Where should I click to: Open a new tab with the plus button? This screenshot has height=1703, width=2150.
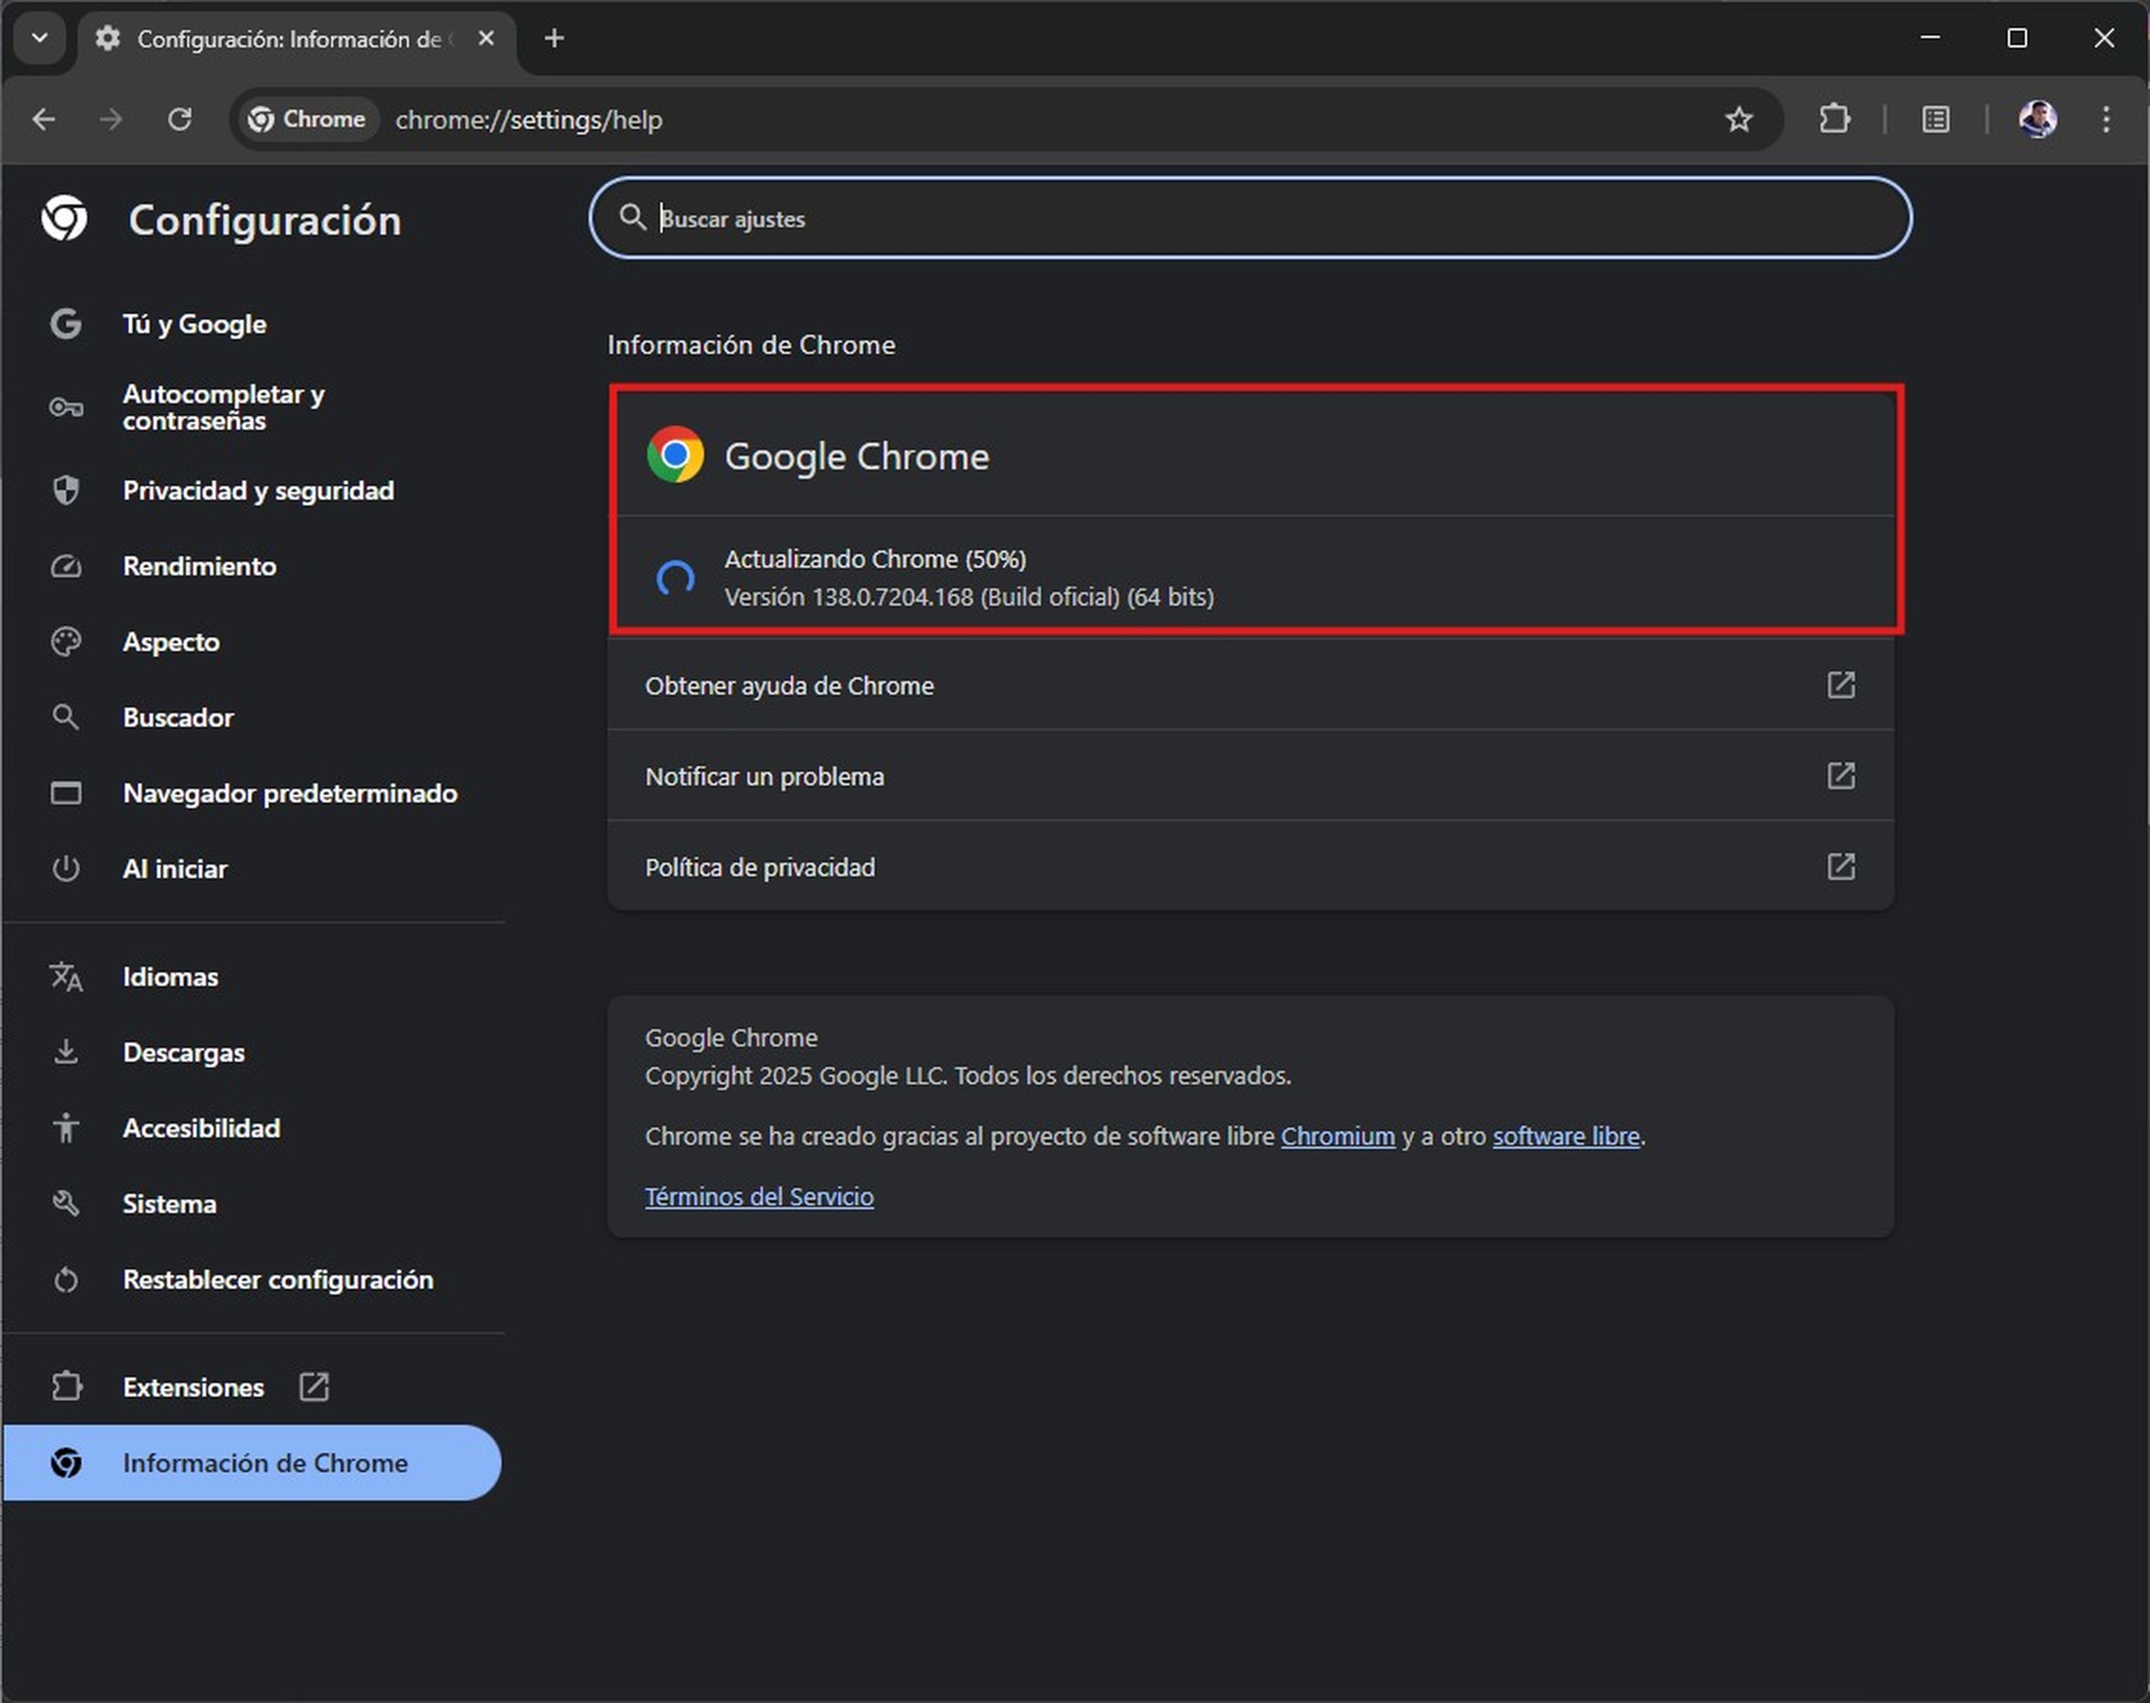[x=554, y=38]
